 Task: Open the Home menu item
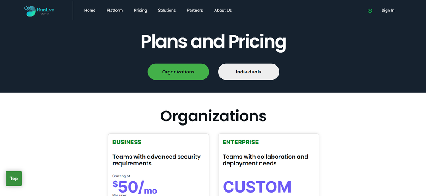tap(89, 11)
